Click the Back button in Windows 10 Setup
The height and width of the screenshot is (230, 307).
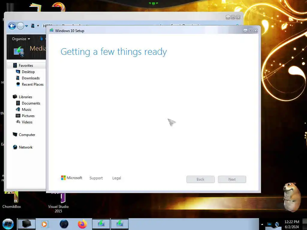[201, 179]
